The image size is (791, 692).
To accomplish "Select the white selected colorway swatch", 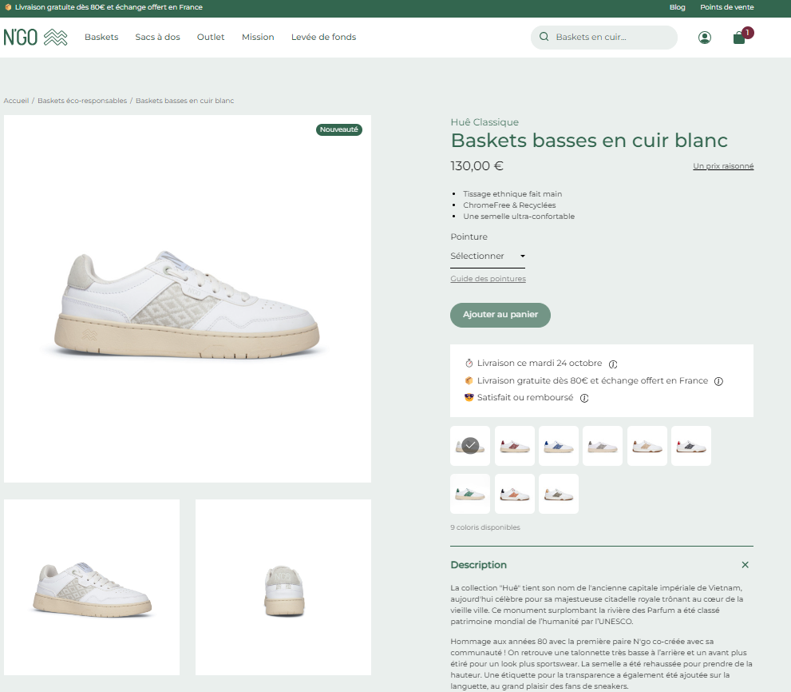I will [x=470, y=446].
